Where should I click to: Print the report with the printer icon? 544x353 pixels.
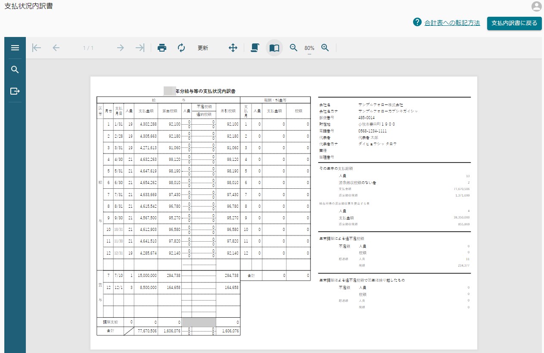tap(162, 48)
